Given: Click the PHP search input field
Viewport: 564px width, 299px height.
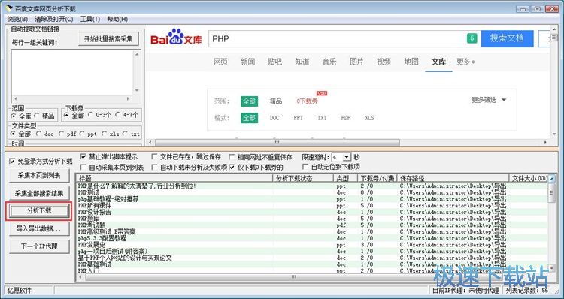Looking at the screenshot, I should (336, 38).
